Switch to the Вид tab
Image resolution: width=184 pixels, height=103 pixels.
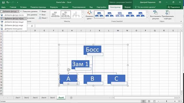tap(91, 7)
